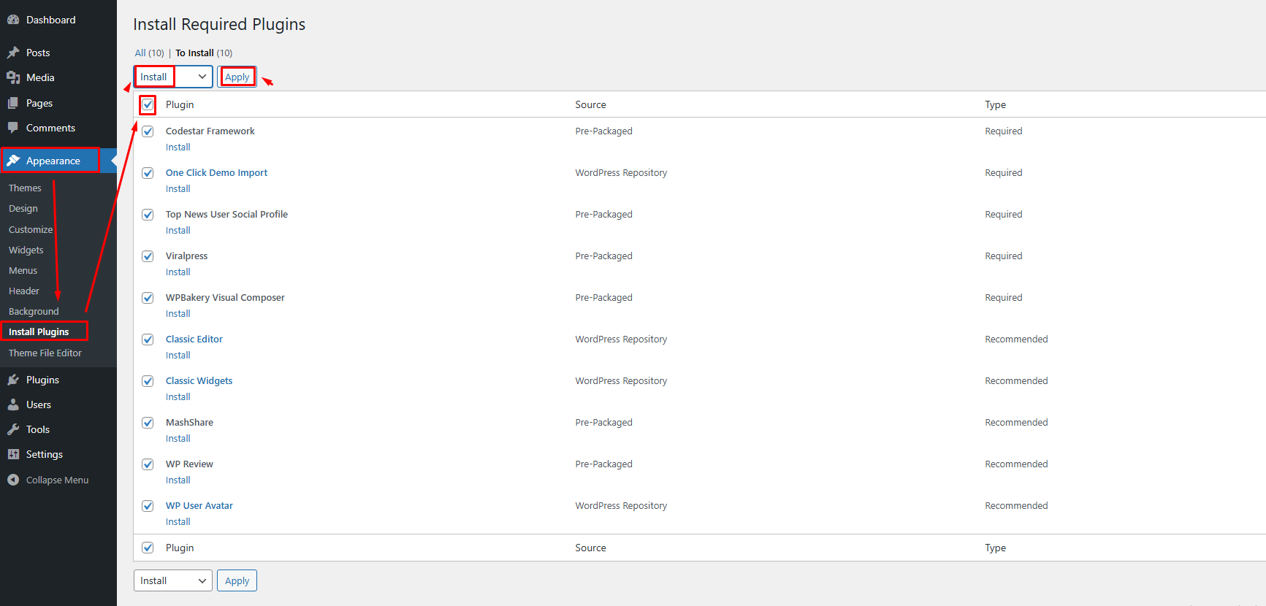Show the To Install (10) filter
The image size is (1266, 606).
[x=204, y=53]
